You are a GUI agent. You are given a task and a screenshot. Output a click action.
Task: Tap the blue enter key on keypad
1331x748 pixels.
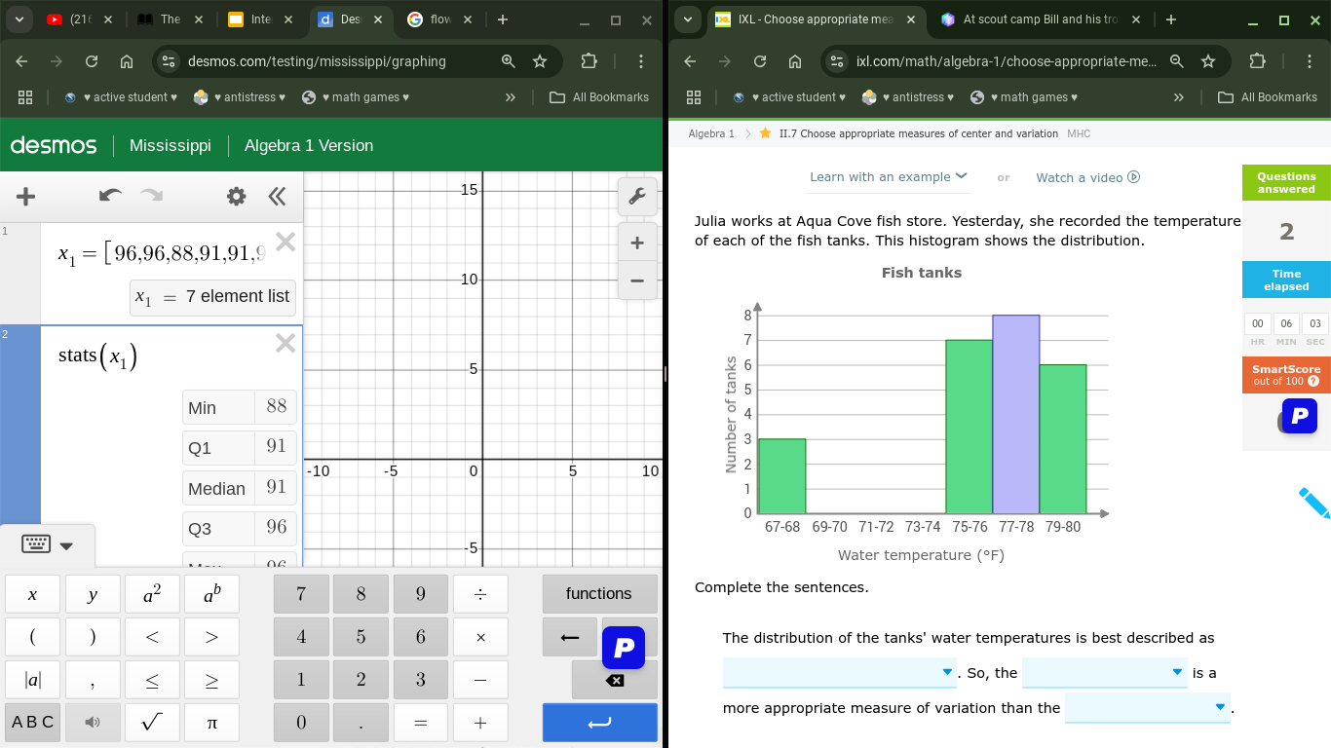click(599, 723)
